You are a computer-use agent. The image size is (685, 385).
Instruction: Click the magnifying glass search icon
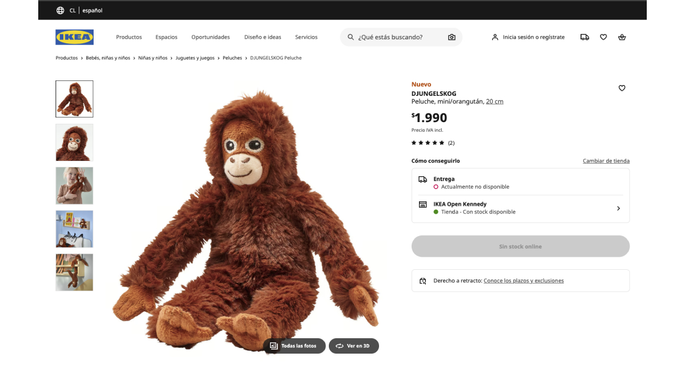[350, 37]
